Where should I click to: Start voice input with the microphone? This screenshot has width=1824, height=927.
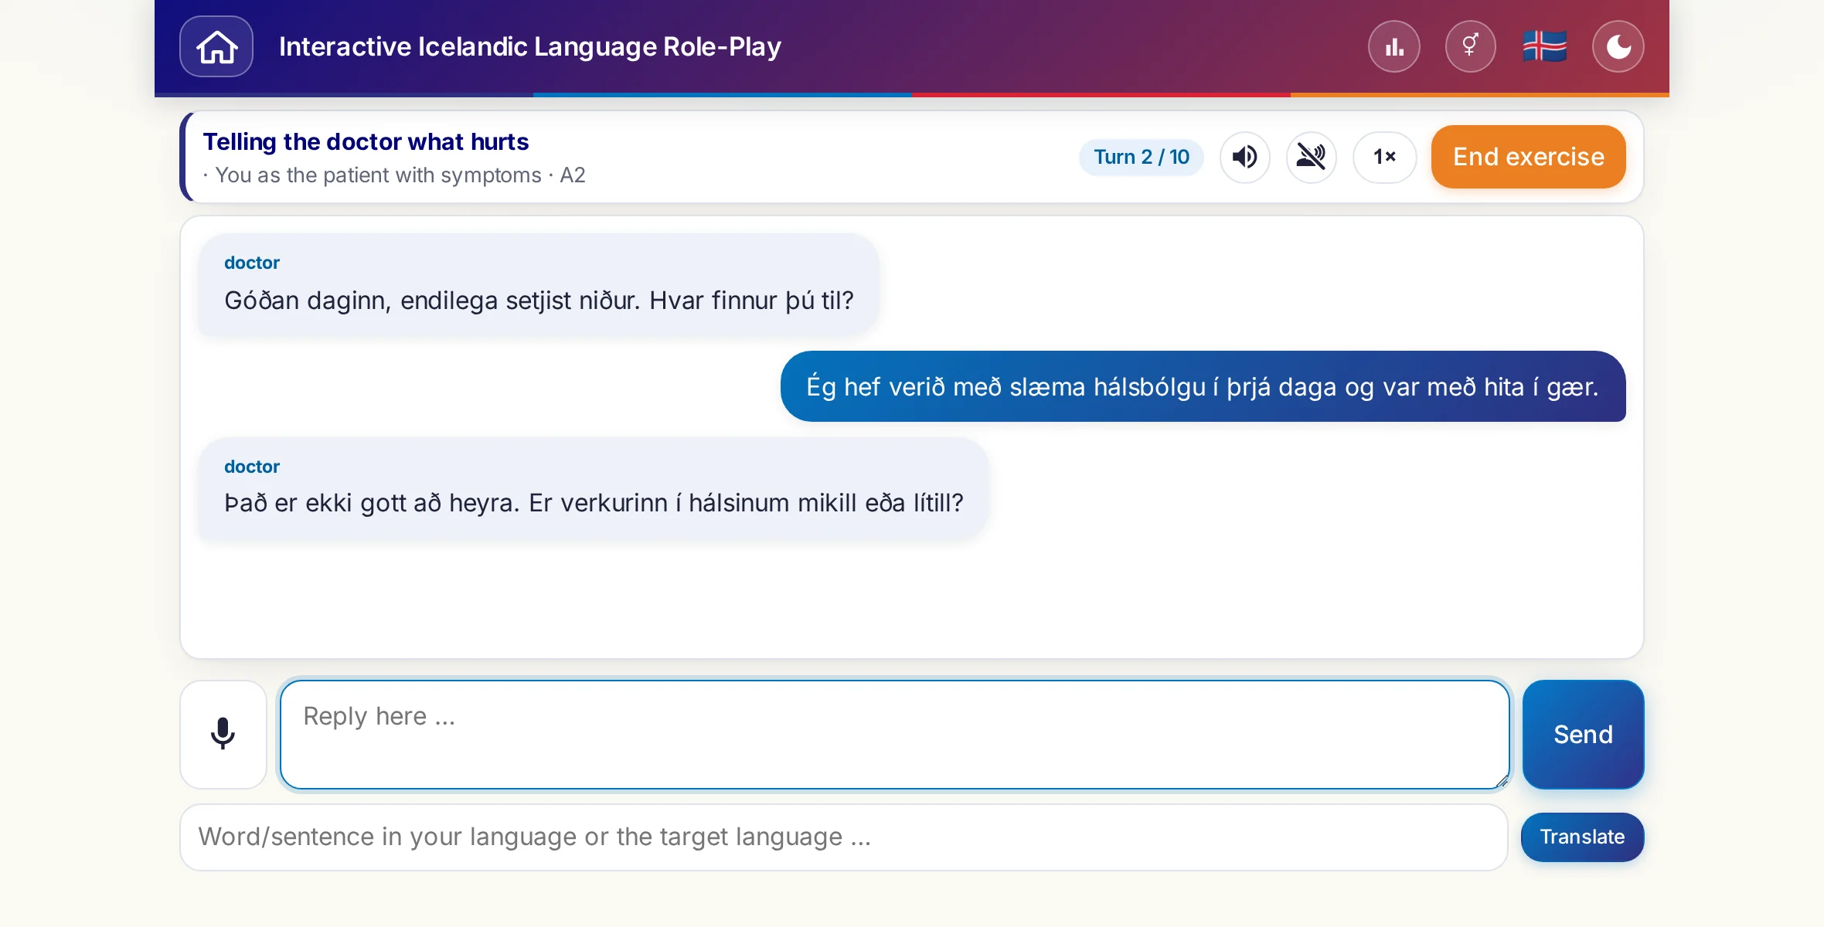[x=223, y=734]
